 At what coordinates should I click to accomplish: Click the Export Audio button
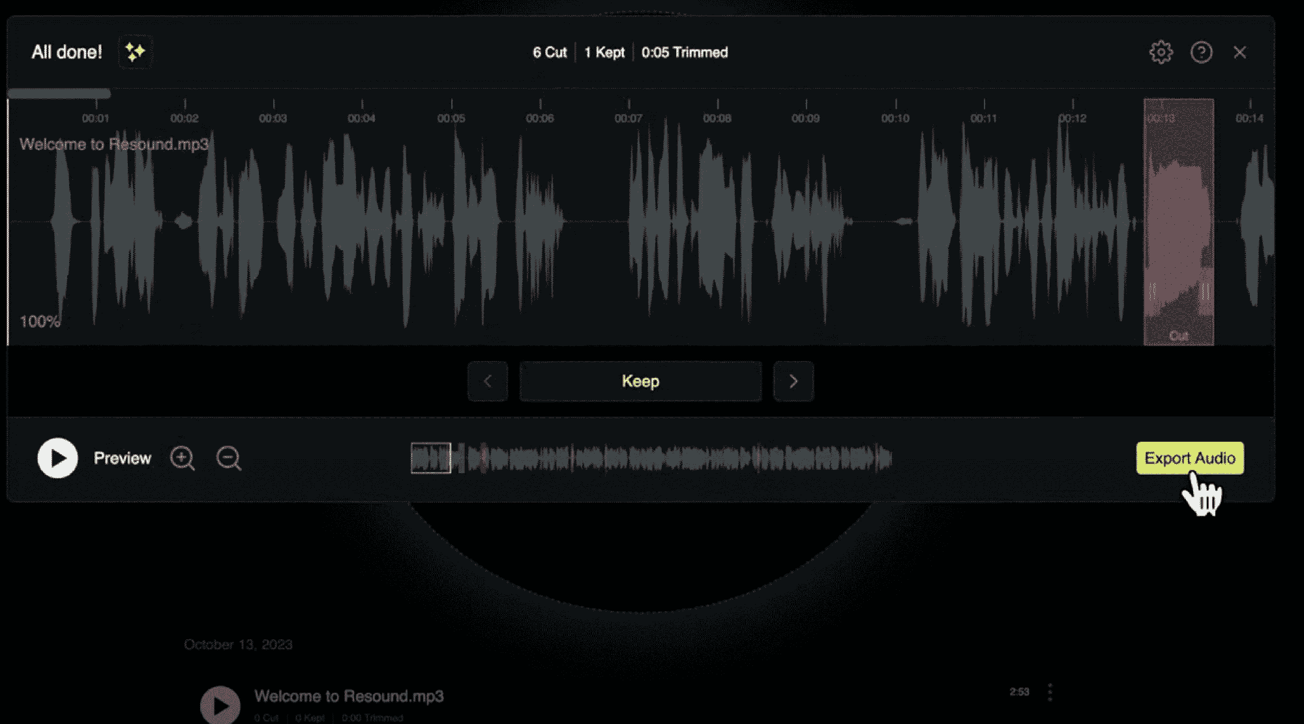pos(1189,458)
